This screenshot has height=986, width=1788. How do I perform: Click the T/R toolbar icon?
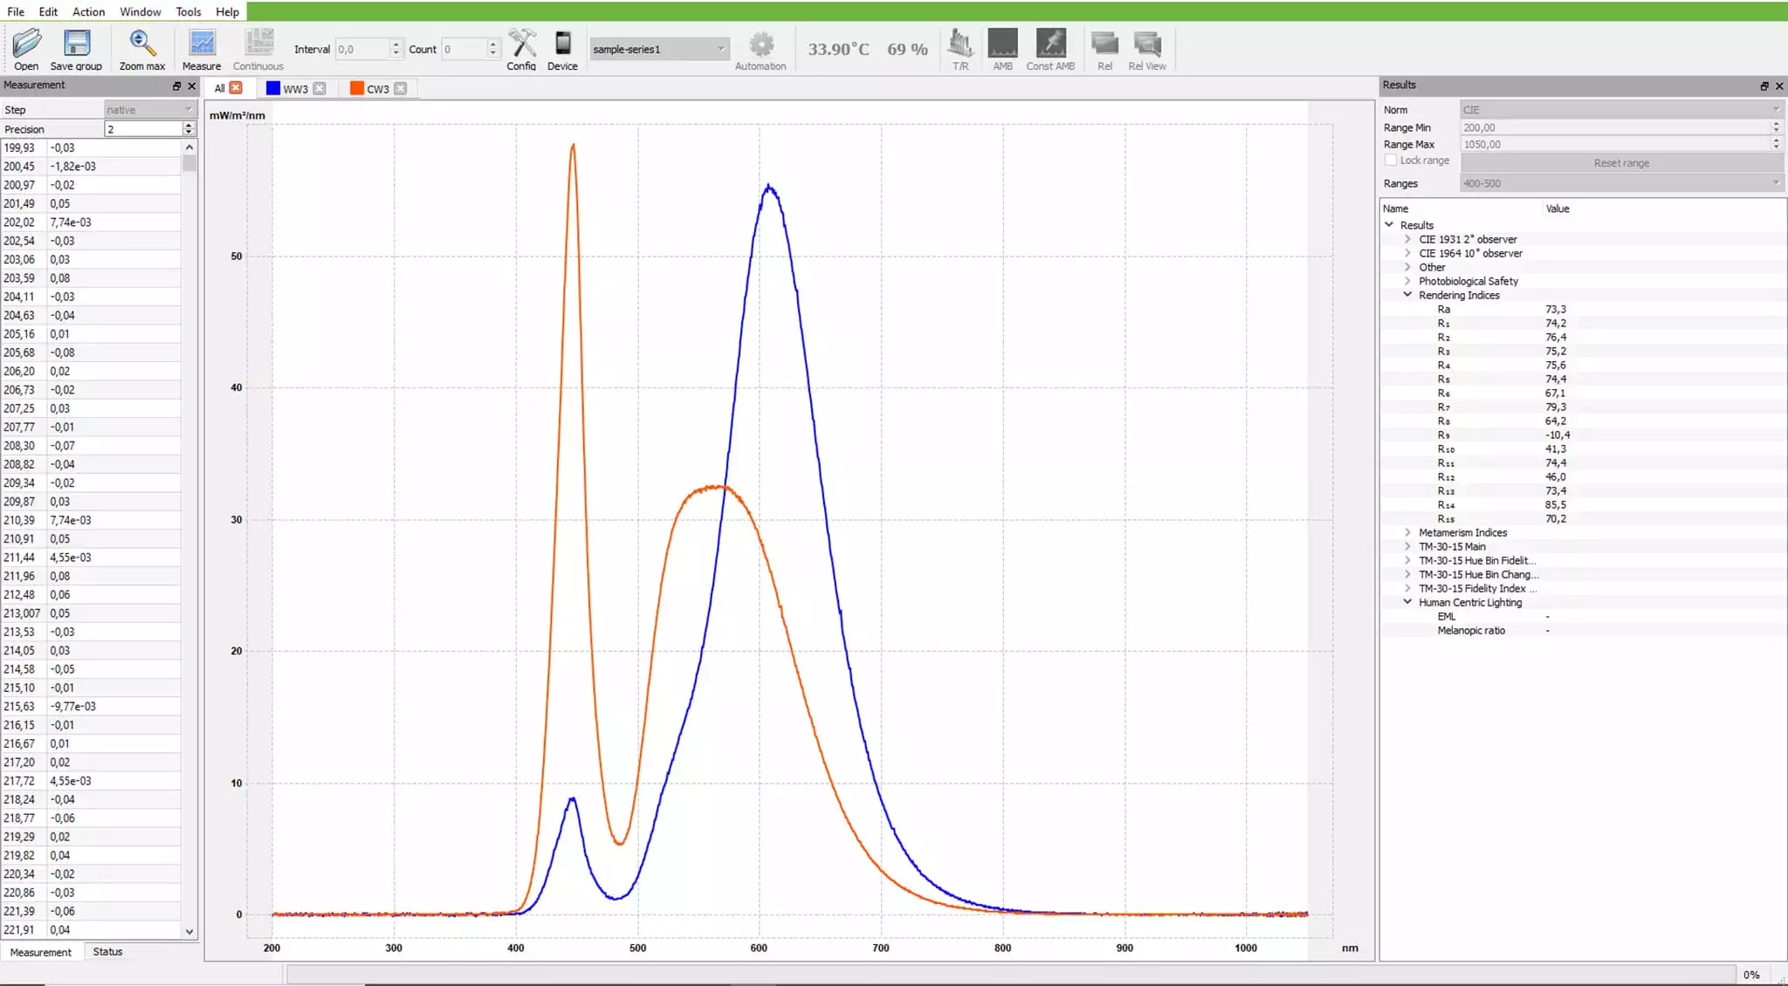pos(960,44)
